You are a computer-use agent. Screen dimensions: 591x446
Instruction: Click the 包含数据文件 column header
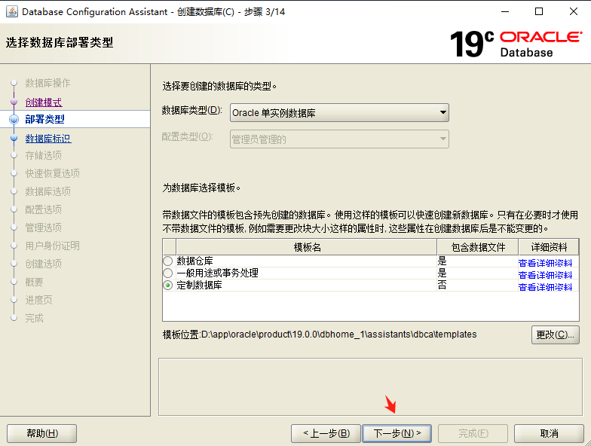478,247
